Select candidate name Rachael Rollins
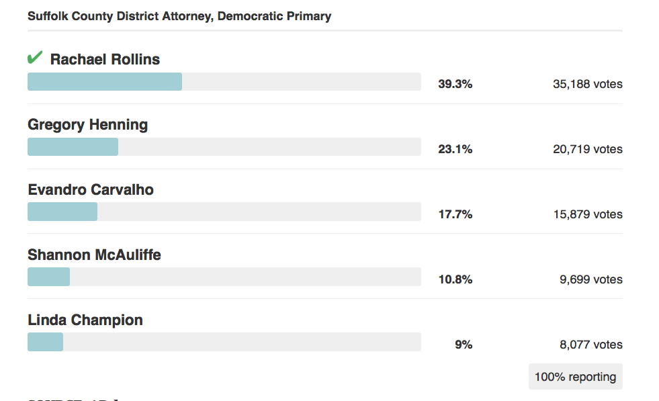 pyautogui.click(x=105, y=59)
